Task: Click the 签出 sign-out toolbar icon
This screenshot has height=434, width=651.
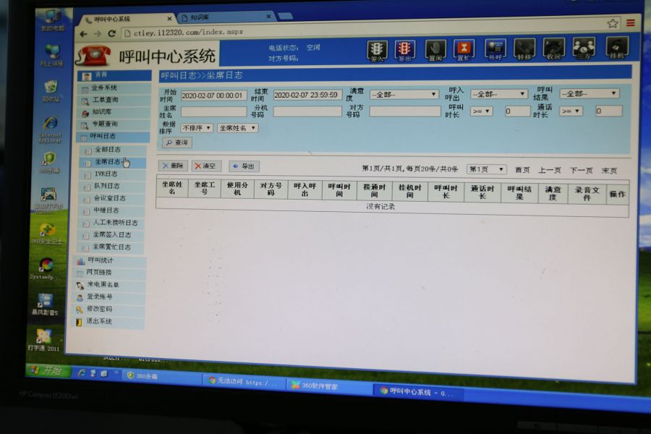Action: (405, 49)
